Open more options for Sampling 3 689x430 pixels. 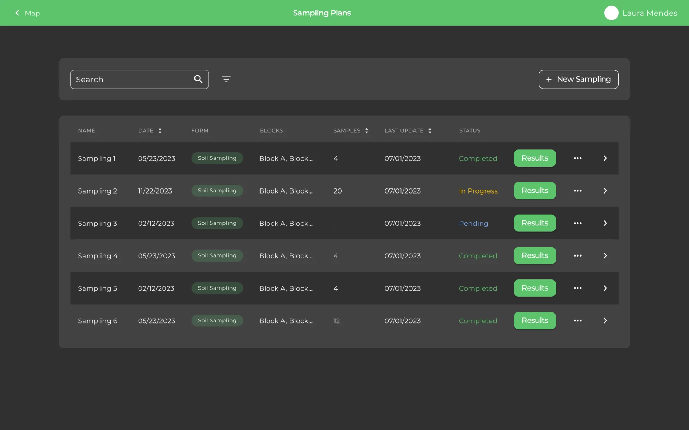[x=577, y=223]
